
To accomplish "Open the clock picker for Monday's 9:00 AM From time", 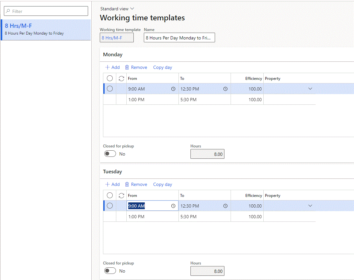I will pyautogui.click(x=173, y=89).
